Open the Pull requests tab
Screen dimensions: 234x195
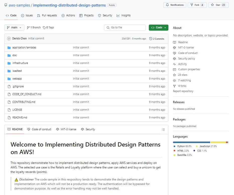tap(47, 15)
